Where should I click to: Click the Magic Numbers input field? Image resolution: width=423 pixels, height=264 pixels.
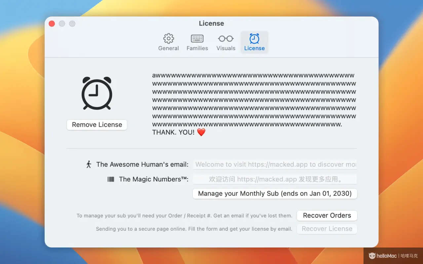pos(275,179)
